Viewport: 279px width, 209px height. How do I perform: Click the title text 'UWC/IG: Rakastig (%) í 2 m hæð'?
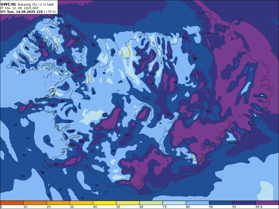tap(27, 4)
